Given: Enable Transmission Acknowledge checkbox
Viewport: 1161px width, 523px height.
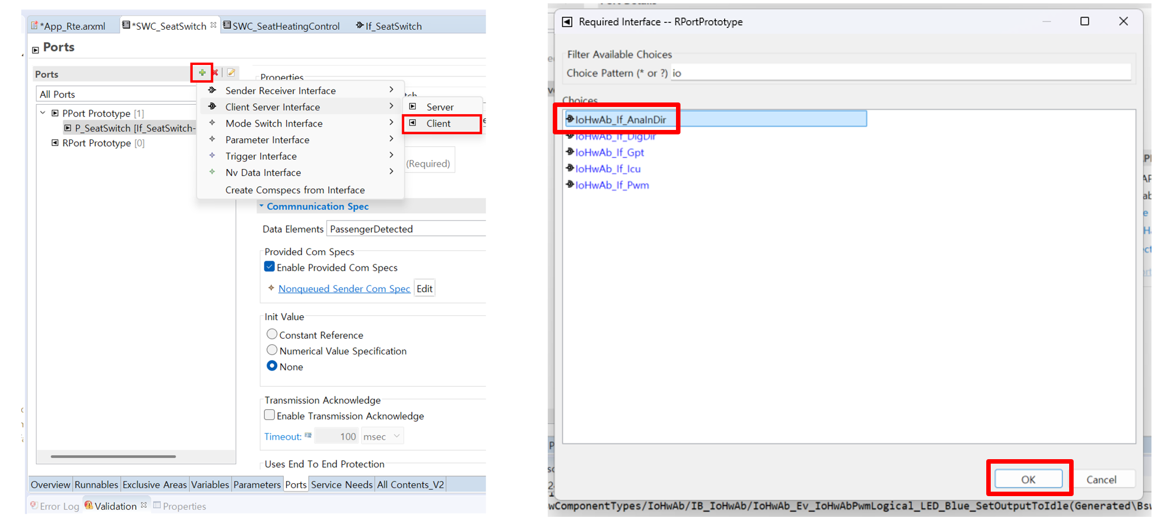Looking at the screenshot, I should 269,415.
